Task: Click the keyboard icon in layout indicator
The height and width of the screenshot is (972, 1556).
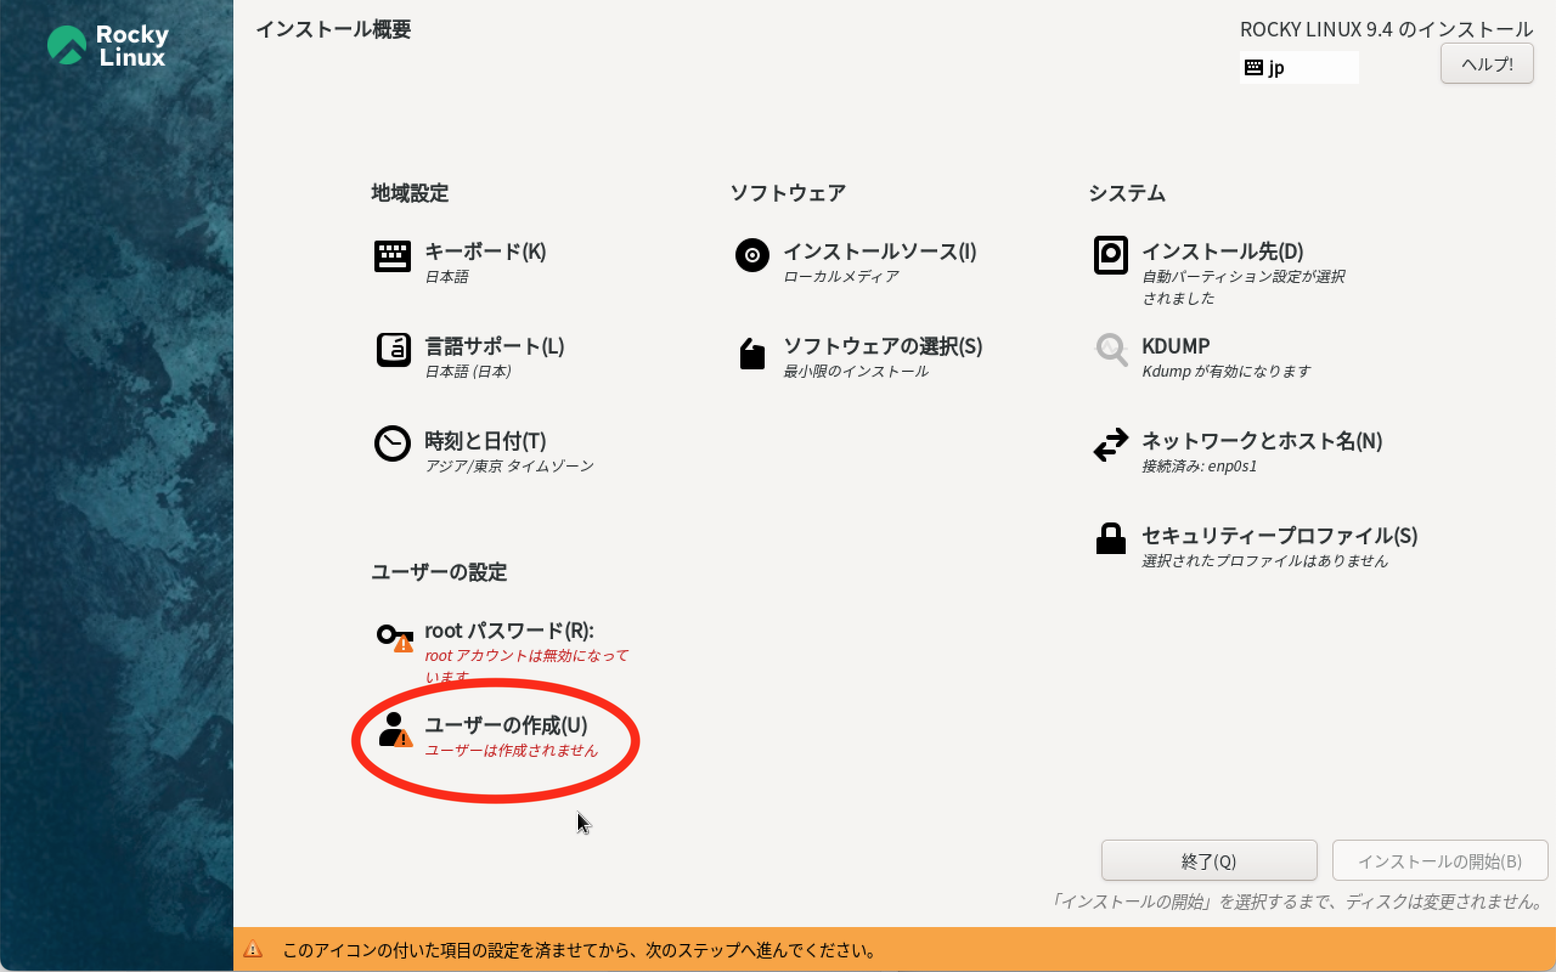Action: click(1253, 67)
